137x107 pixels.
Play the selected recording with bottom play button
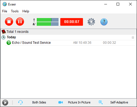click(x=5, y=103)
